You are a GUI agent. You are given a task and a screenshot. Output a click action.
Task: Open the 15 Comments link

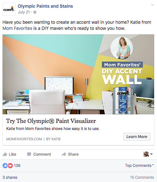click(x=142, y=178)
